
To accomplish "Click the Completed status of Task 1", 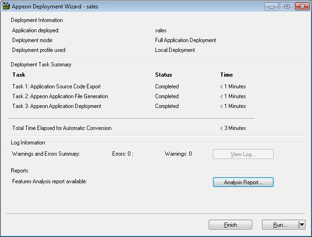I will coord(167,86).
